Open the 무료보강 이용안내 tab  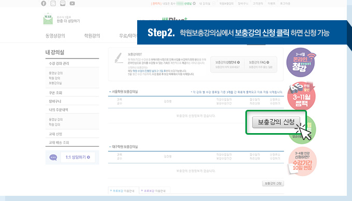123,191
